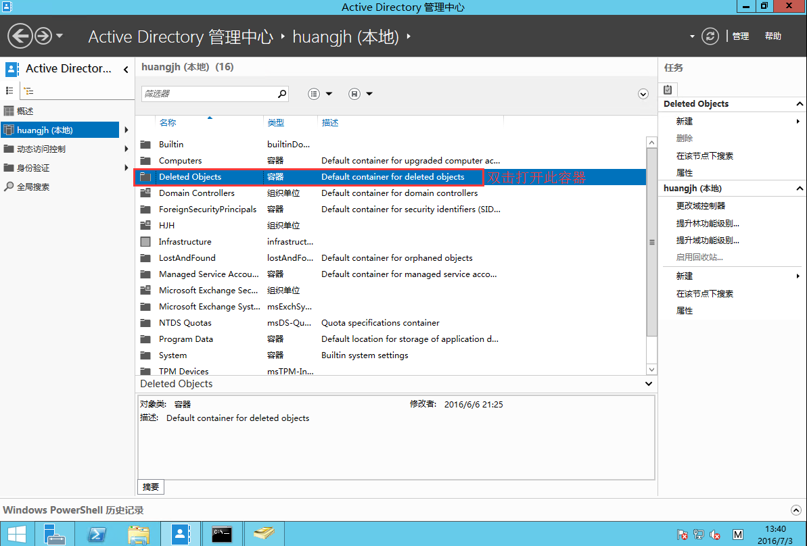Sort by the 名称 column header
Image resolution: width=807 pixels, height=546 pixels.
click(168, 122)
